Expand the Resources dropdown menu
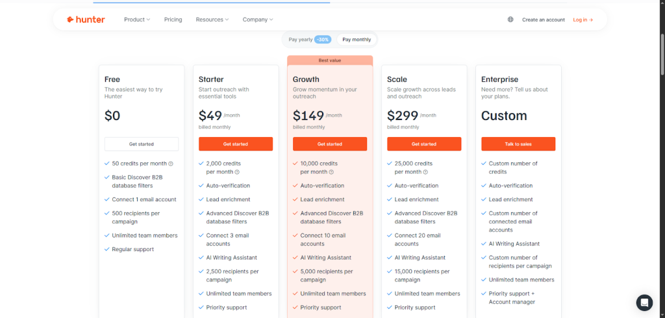665x318 pixels. (x=212, y=19)
